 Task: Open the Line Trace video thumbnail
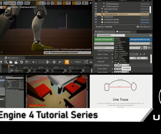point(121,91)
